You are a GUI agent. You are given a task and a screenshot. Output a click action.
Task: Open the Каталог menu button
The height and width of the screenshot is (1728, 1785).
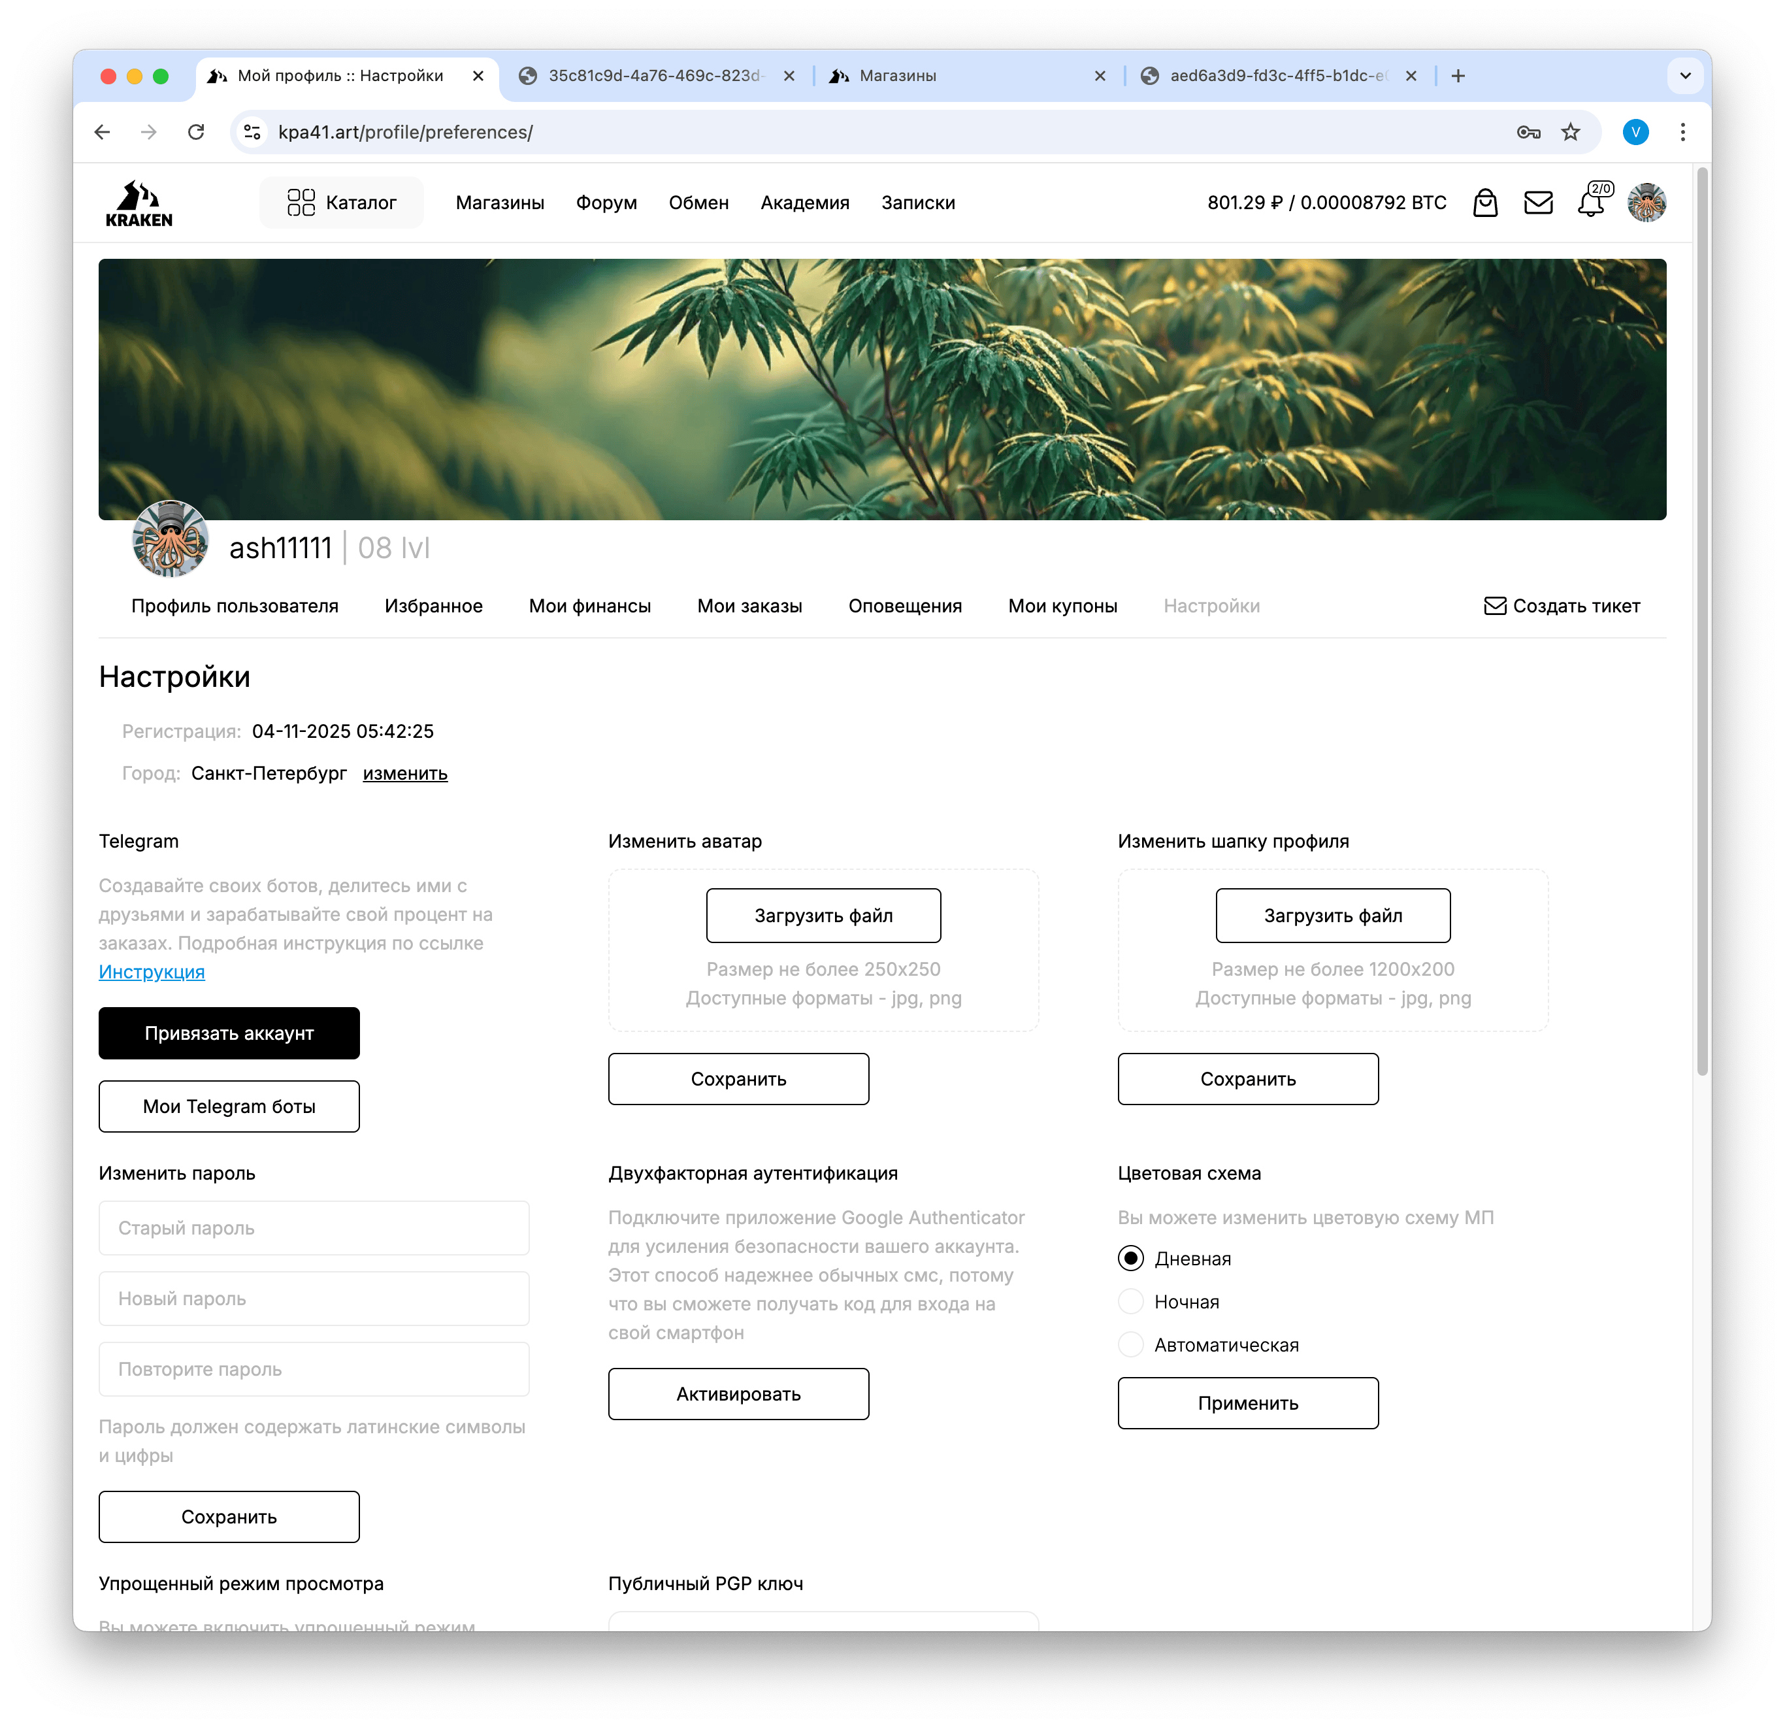342,202
